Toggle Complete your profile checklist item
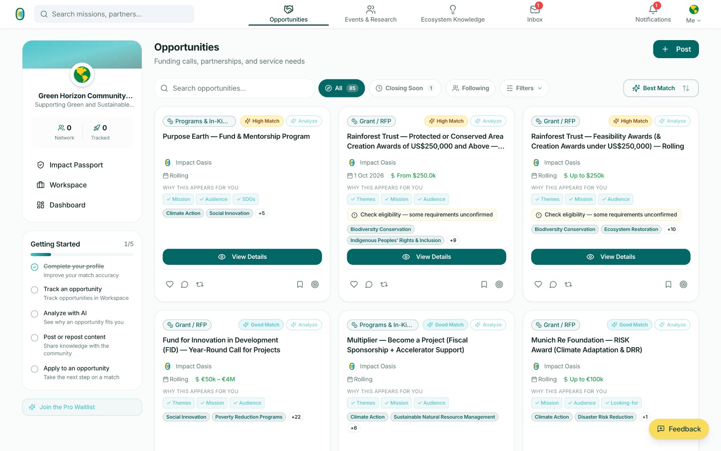 35,267
